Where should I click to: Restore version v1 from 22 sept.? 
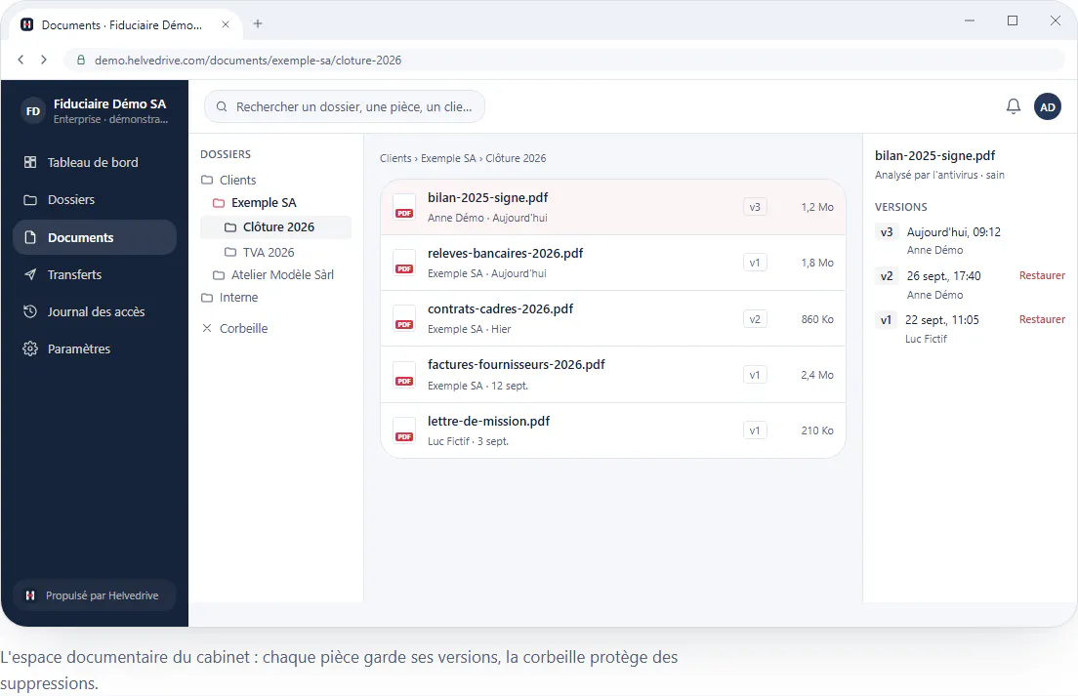1042,319
